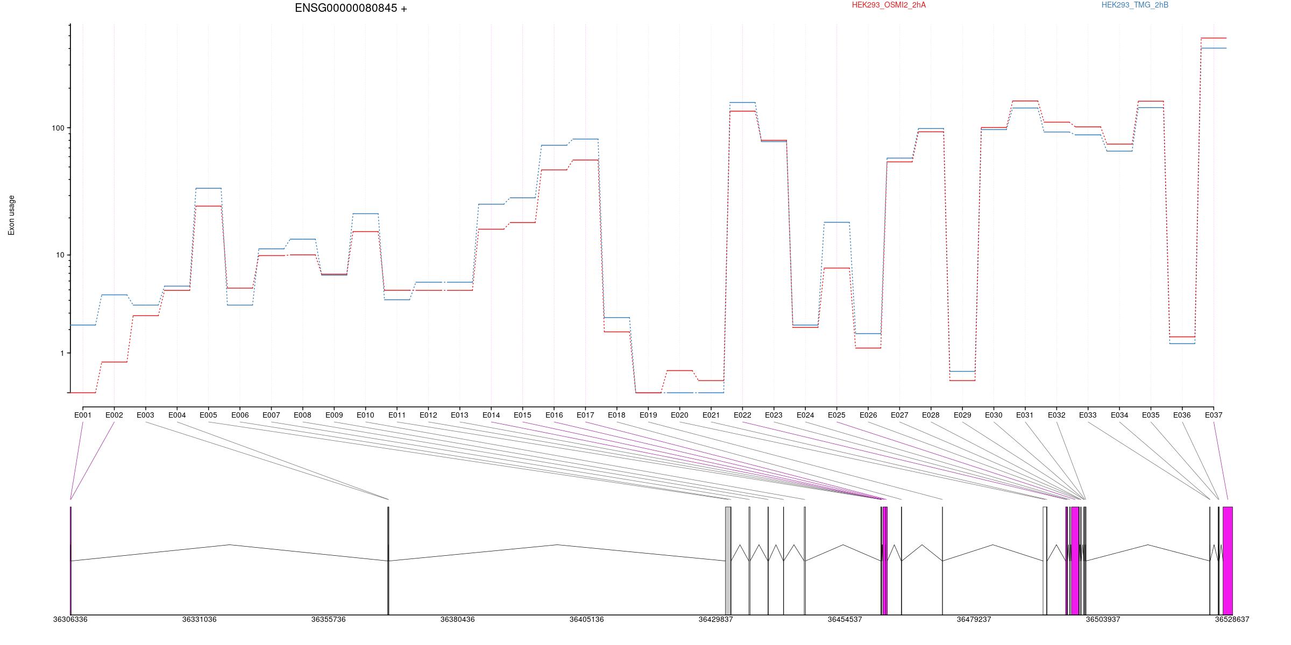
Task: Click exon label E013
Action: [x=459, y=415]
